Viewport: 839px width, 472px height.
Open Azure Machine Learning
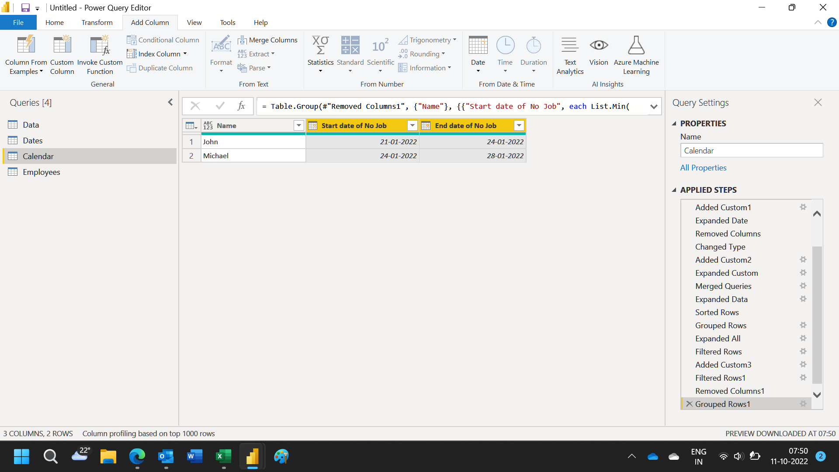click(x=636, y=55)
